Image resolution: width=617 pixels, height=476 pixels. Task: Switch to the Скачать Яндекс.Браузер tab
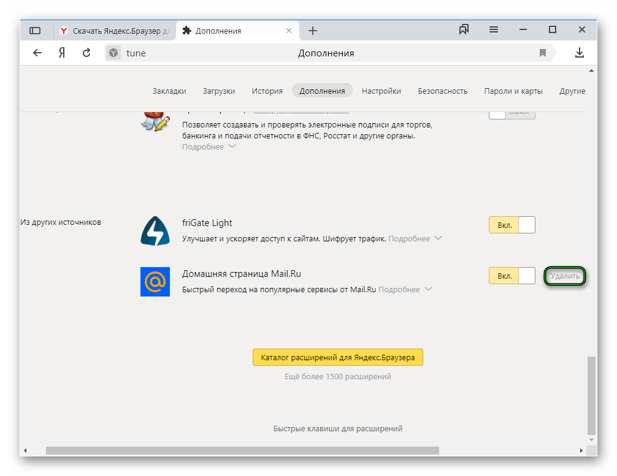coord(115,31)
